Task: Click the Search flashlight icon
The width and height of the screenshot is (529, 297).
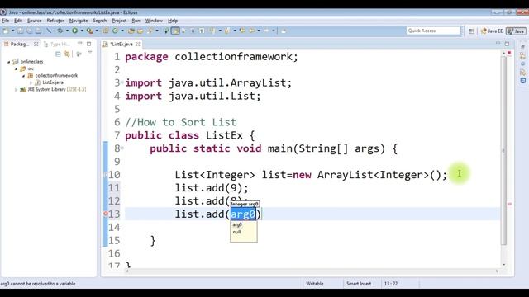Action: click(x=150, y=31)
